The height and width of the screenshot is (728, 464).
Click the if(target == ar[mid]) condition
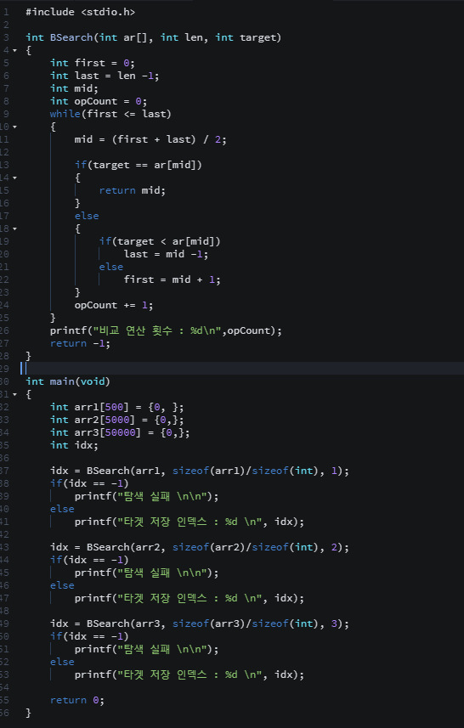tap(139, 166)
